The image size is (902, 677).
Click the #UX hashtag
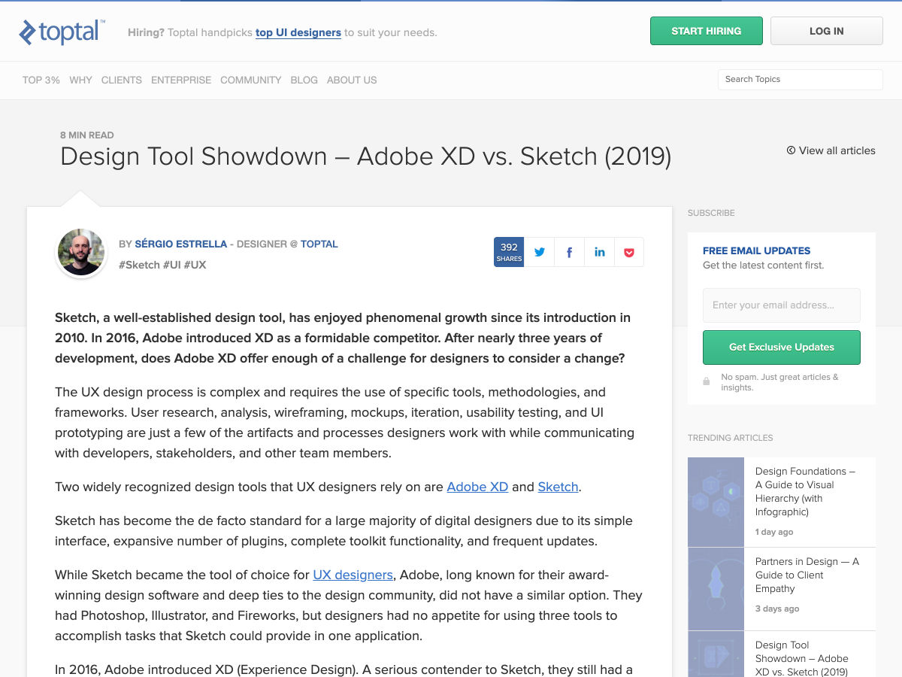(195, 265)
